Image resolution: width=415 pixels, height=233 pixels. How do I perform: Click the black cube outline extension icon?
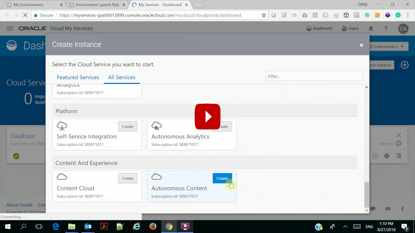click(346, 15)
